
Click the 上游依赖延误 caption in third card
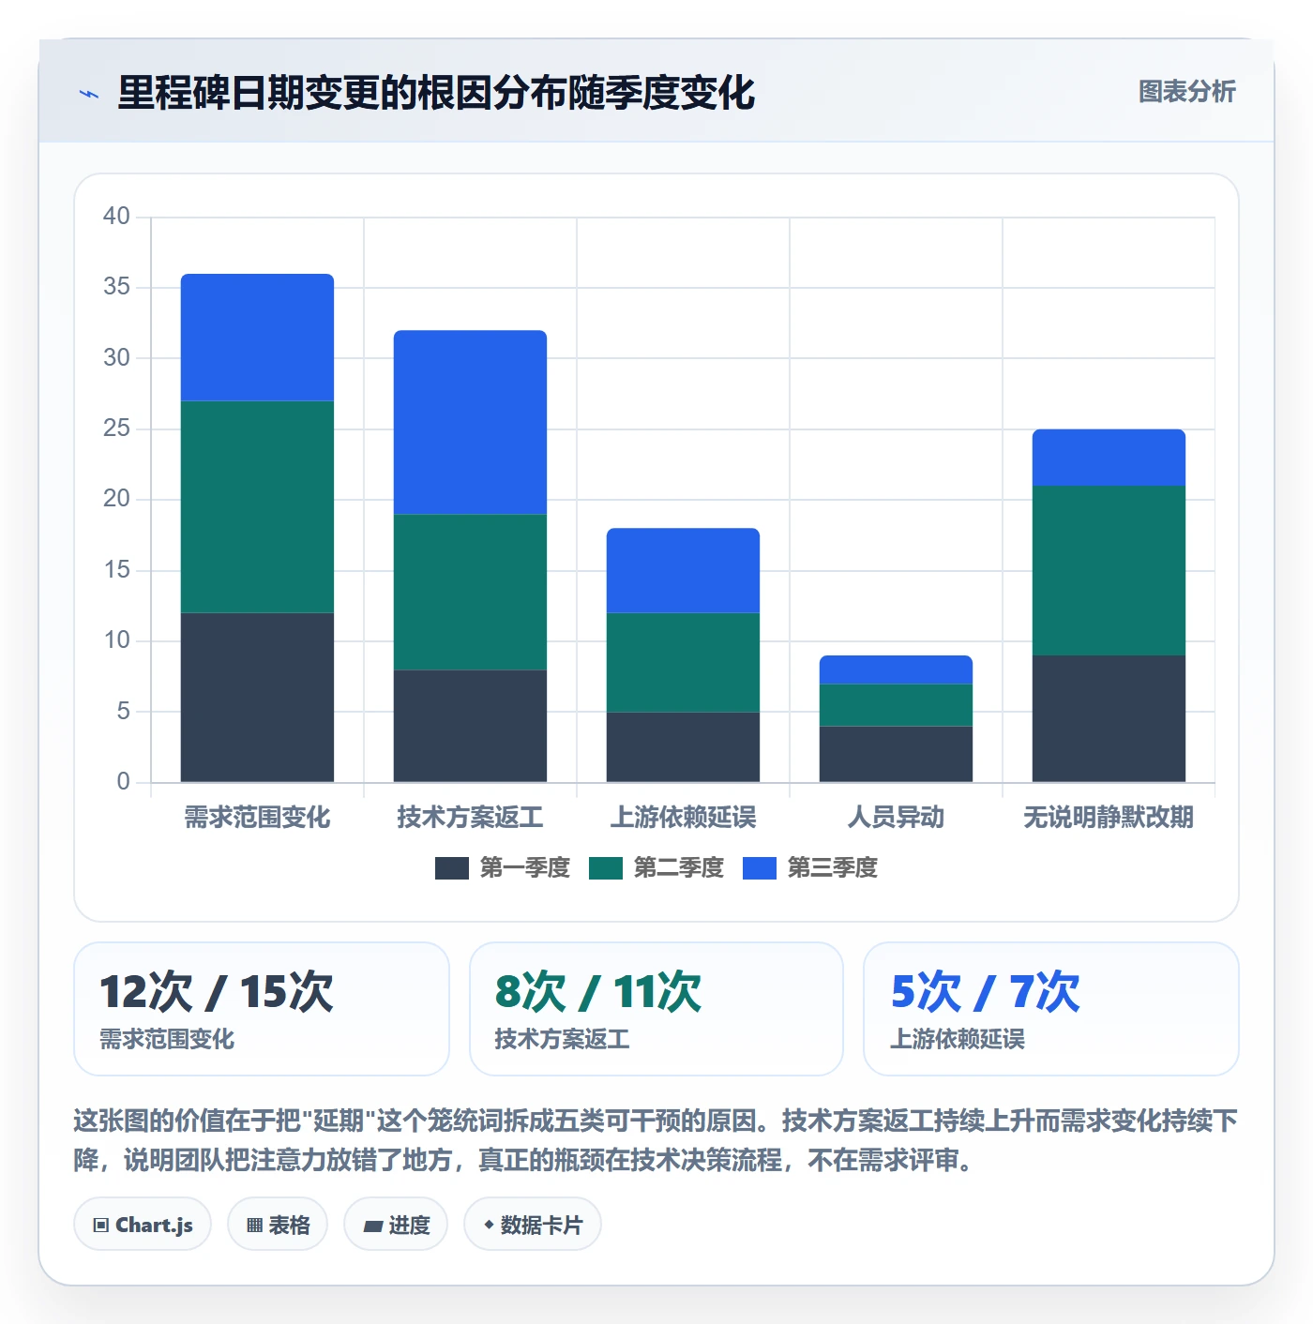[958, 1039]
